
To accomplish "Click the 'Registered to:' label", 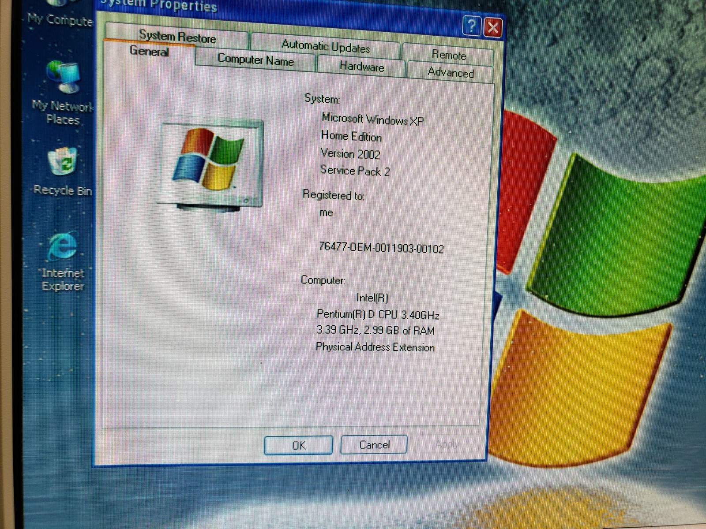I will (x=334, y=194).
